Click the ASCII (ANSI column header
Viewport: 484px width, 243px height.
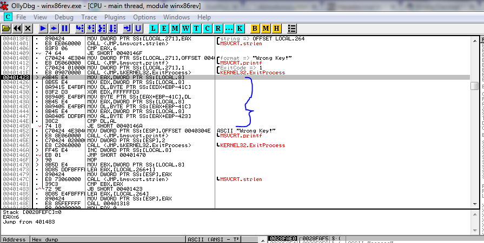[x=214, y=240]
